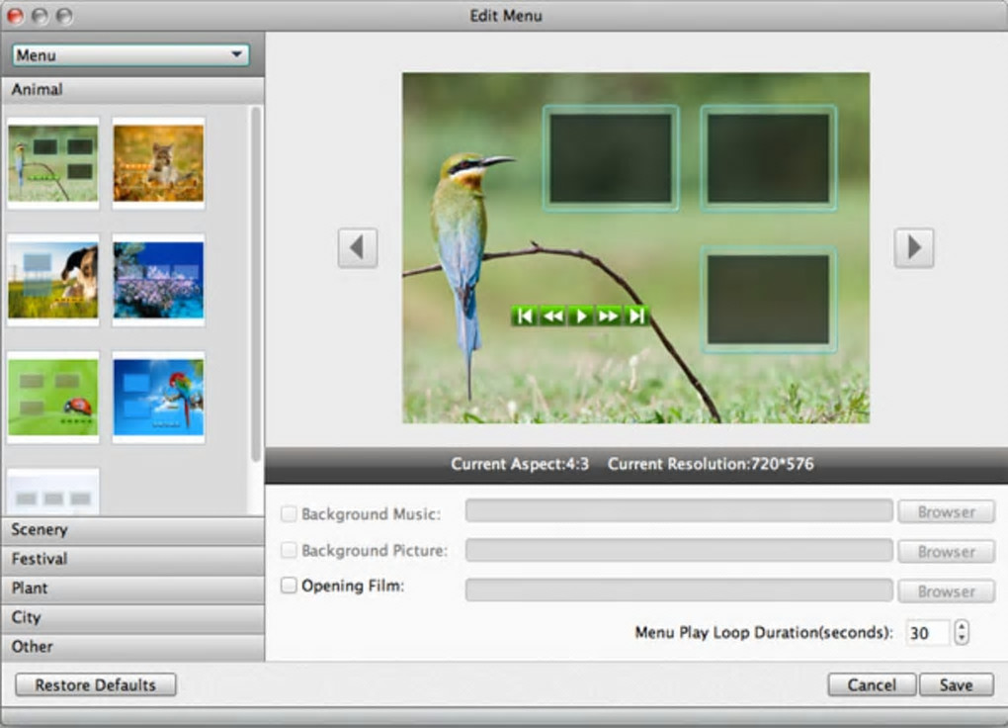Click the 'Current Resolution:720*576' status text
Image resolution: width=1008 pixels, height=728 pixels.
(x=711, y=464)
